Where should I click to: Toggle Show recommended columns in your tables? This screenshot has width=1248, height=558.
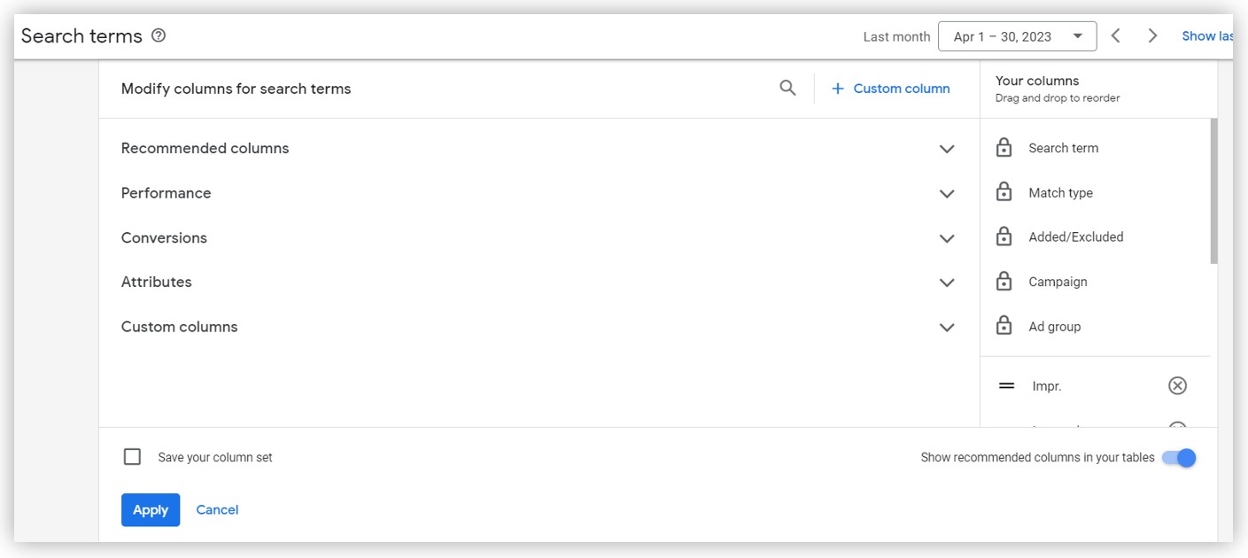pos(1179,457)
